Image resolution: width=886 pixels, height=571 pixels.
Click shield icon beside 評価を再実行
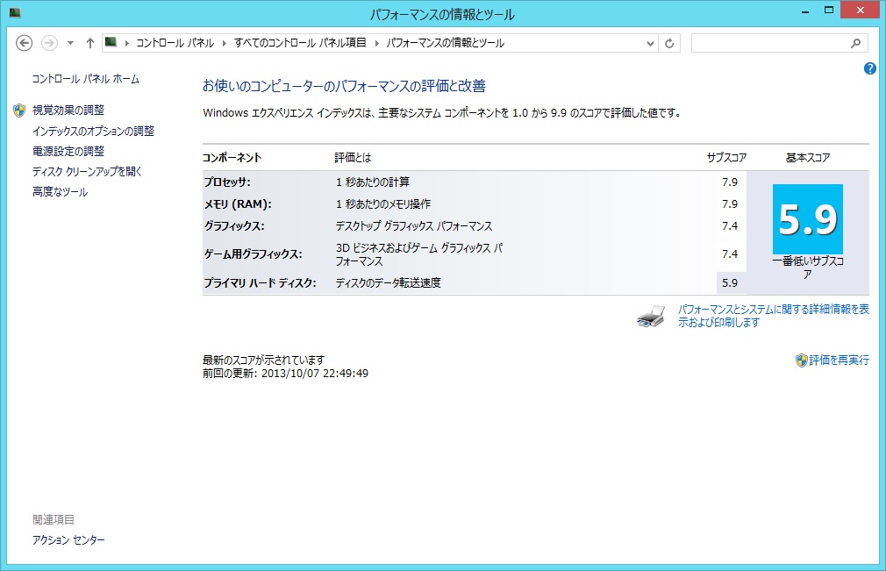(x=801, y=360)
